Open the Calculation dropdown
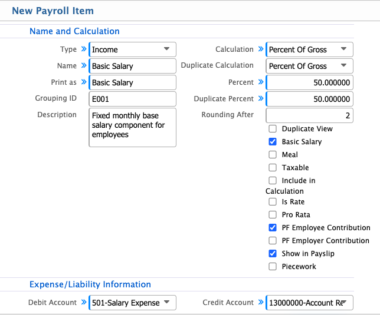The height and width of the screenshot is (315, 380). tap(310, 50)
